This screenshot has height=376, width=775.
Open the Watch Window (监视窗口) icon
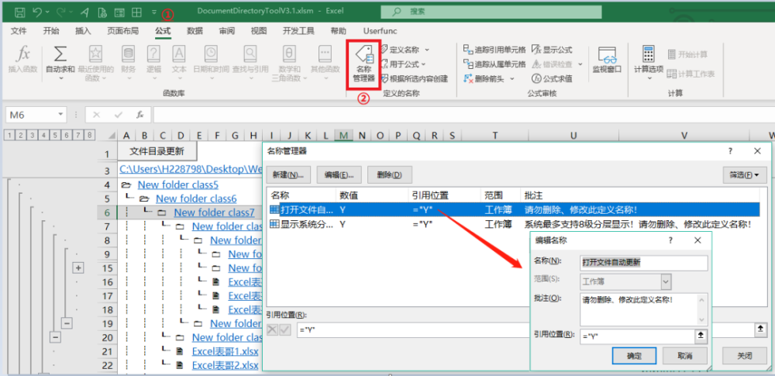[x=607, y=60]
